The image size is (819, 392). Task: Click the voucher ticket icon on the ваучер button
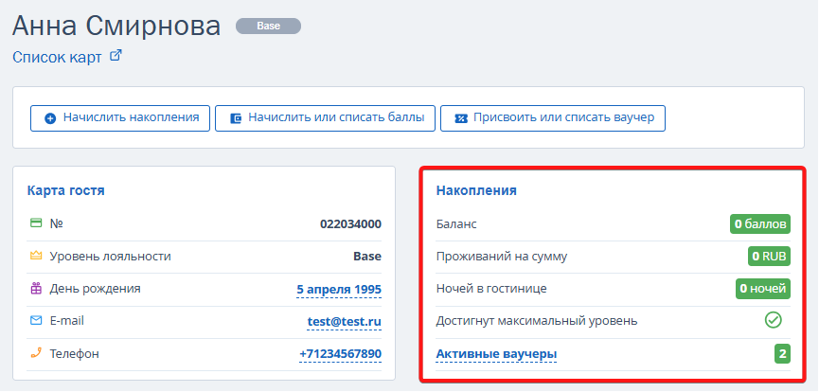pyautogui.click(x=461, y=118)
